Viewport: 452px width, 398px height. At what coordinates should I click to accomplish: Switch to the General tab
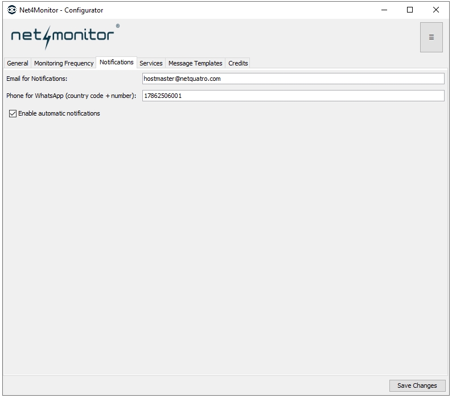point(17,63)
